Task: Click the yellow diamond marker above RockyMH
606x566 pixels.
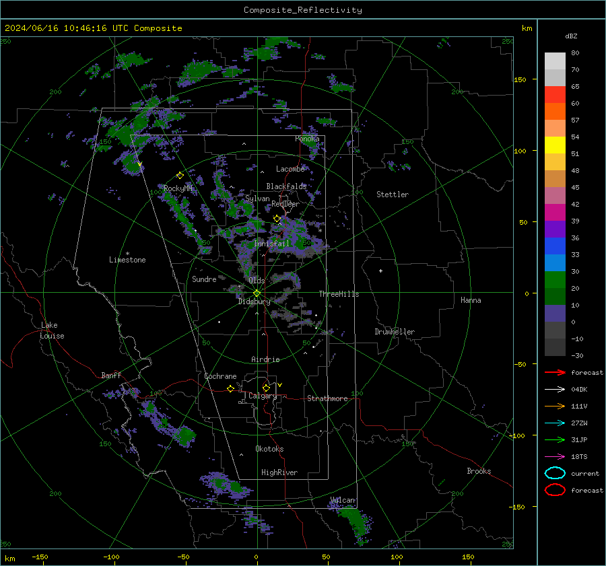Action: (x=180, y=176)
